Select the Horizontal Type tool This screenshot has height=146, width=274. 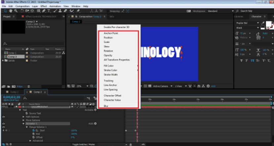[49, 11]
